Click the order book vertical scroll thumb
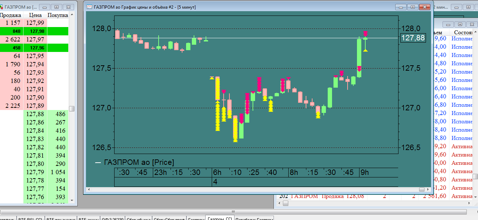Screen dimensions: 478x220 click(x=72, y=109)
